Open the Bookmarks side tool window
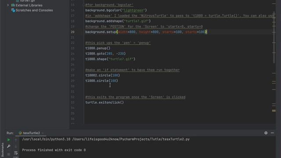The height and width of the screenshot is (158, 281). pos(3,150)
